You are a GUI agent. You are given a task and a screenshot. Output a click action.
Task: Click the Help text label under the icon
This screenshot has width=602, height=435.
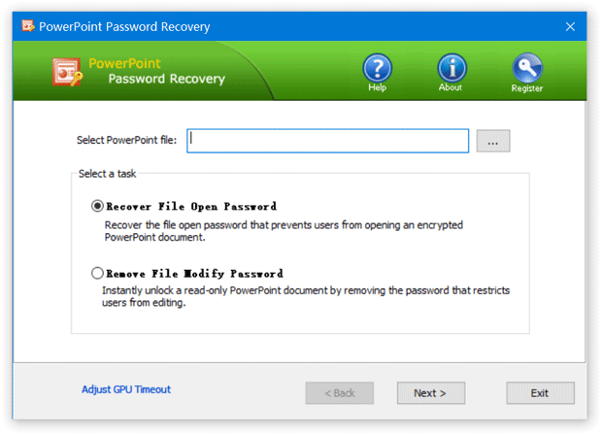(377, 88)
